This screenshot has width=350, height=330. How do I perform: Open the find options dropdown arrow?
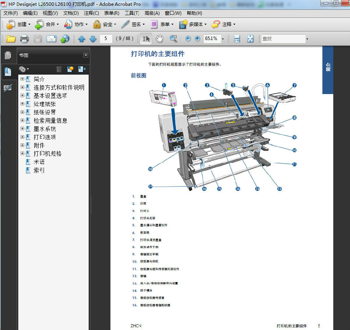pyautogui.click(x=307, y=39)
